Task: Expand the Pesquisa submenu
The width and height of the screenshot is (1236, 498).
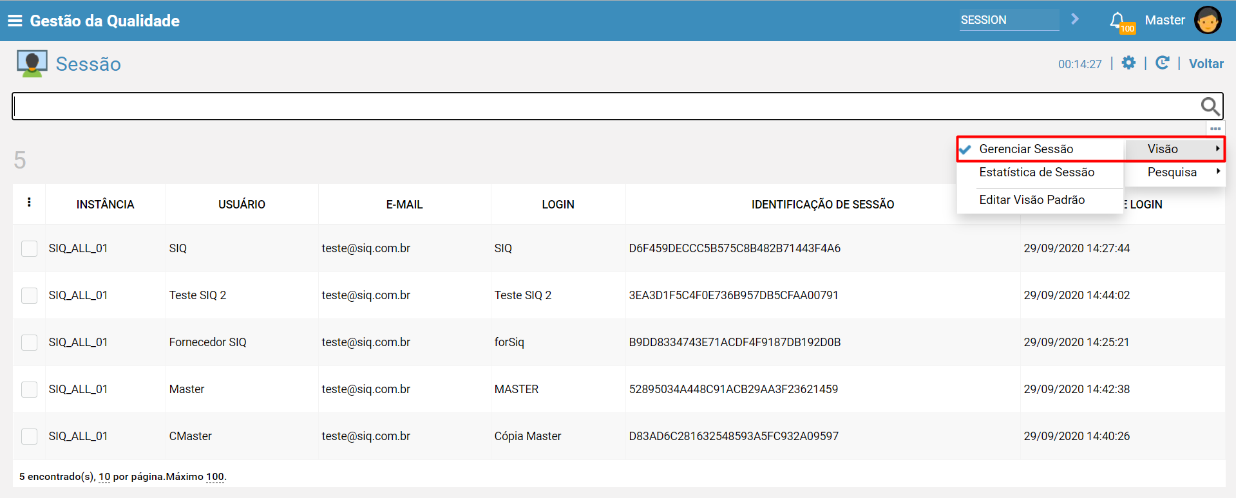Action: pyautogui.click(x=1175, y=172)
